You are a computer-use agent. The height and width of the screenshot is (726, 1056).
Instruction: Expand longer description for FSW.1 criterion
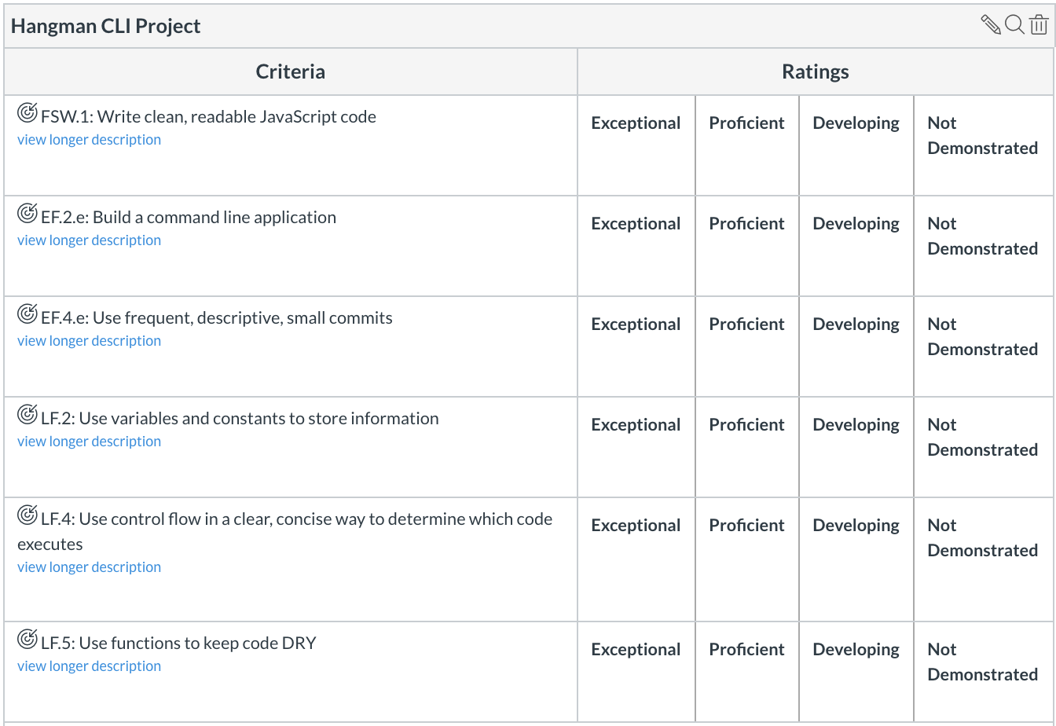[89, 140]
